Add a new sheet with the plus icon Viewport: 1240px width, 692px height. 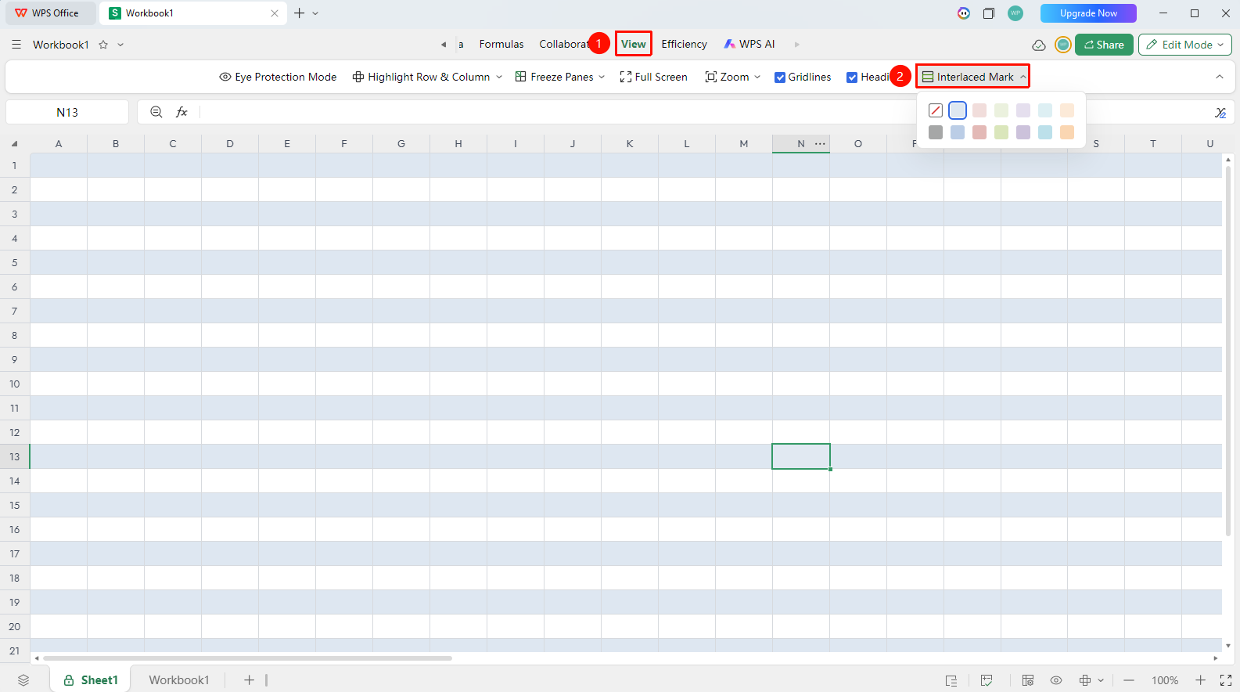(x=249, y=680)
